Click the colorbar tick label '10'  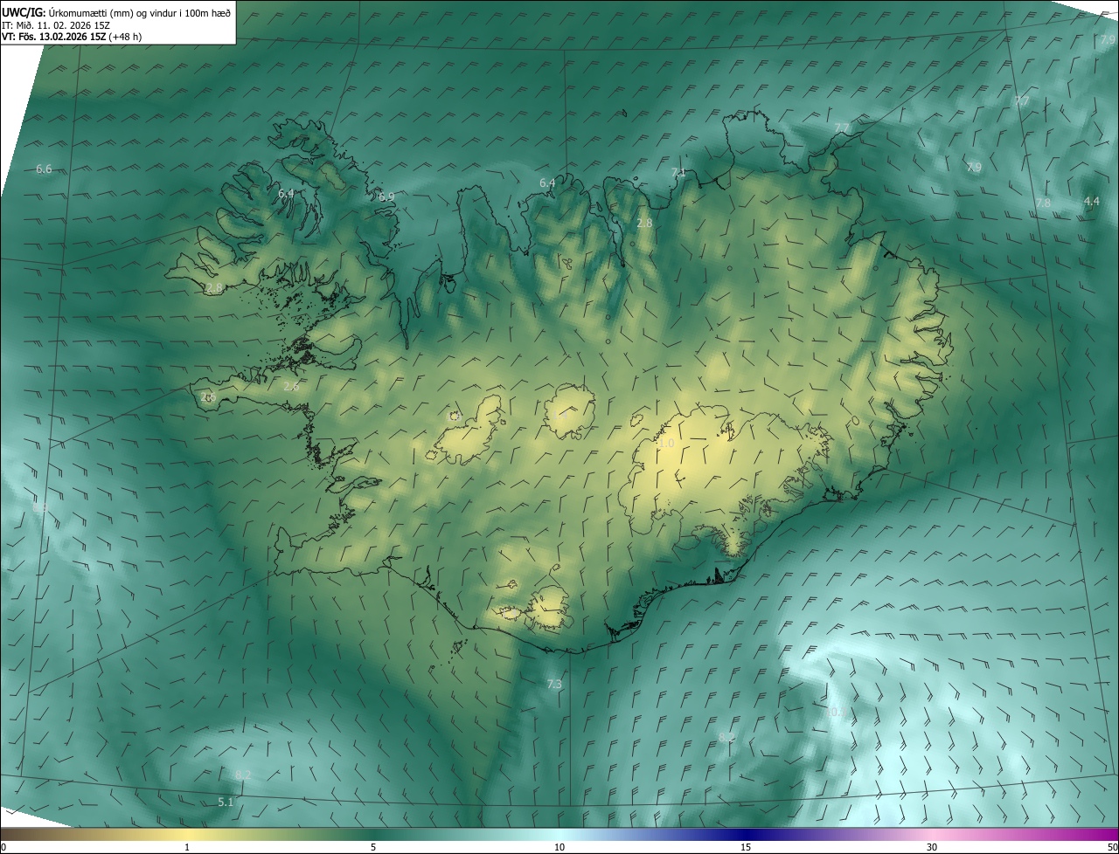pos(559,847)
